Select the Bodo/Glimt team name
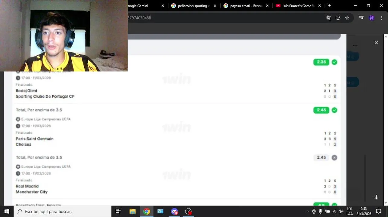 pos(27,91)
